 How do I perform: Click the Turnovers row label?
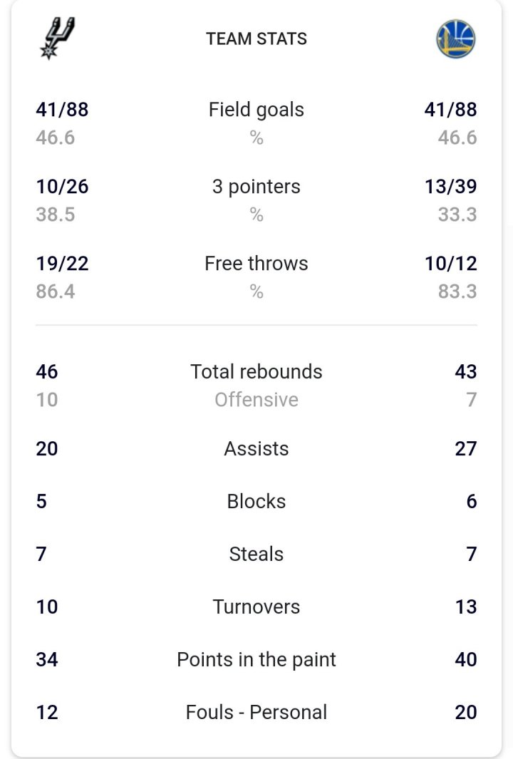pos(256,607)
